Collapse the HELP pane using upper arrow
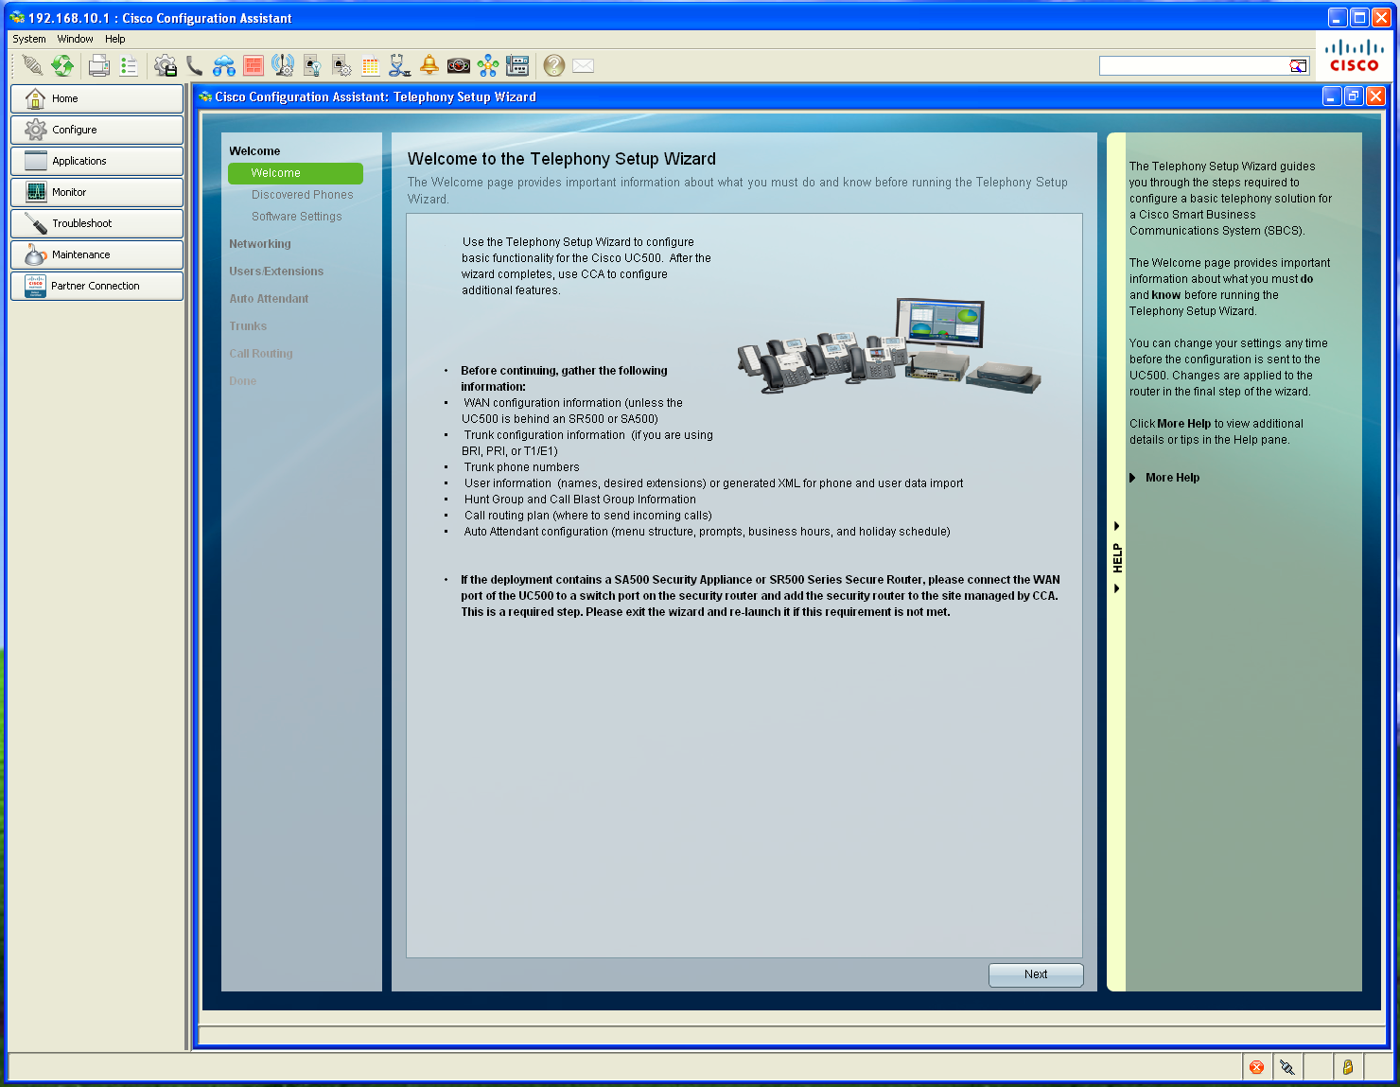Viewport: 1400px width, 1087px height. 1116,526
